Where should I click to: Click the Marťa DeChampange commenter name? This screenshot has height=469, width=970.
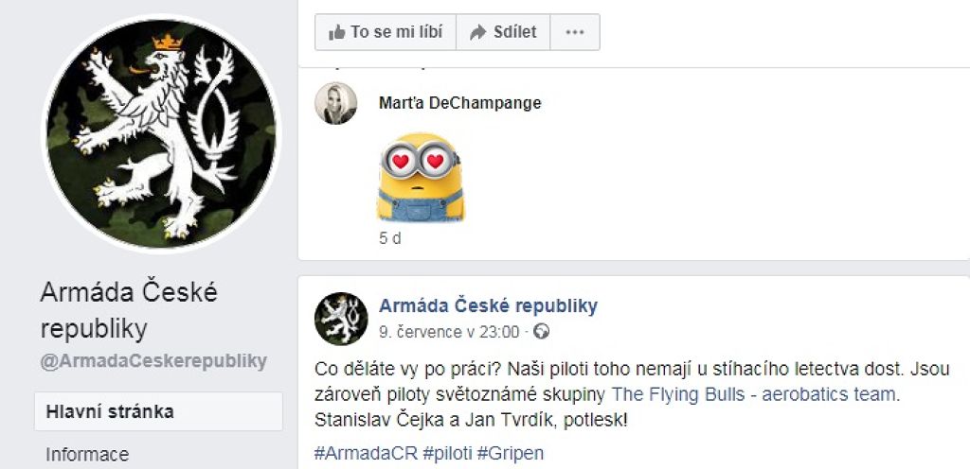459,102
